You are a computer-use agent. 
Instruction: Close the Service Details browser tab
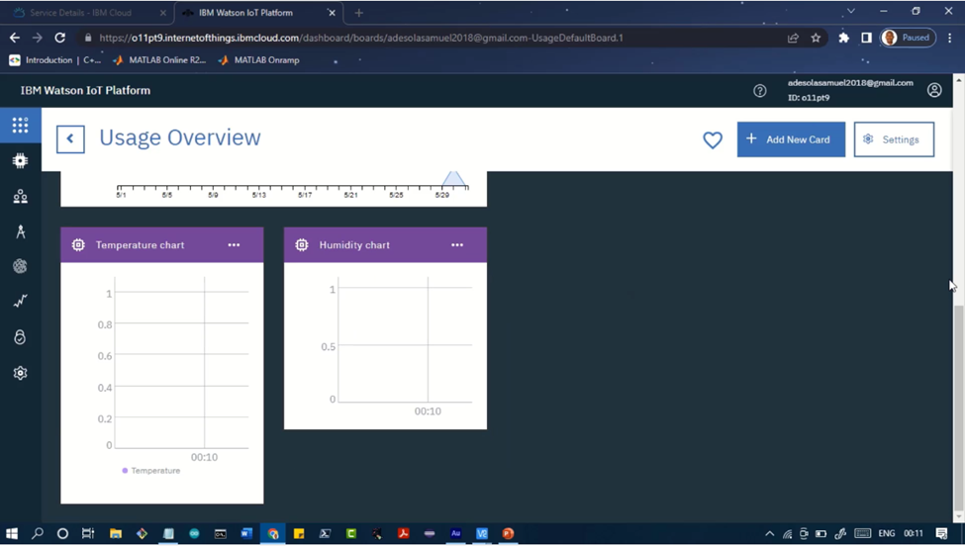click(162, 12)
